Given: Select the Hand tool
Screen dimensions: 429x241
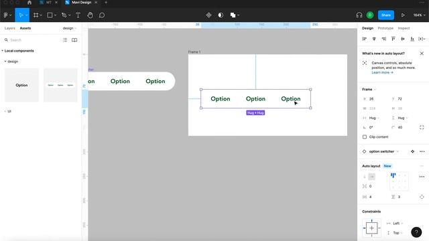Looking at the screenshot, I should (90, 15).
